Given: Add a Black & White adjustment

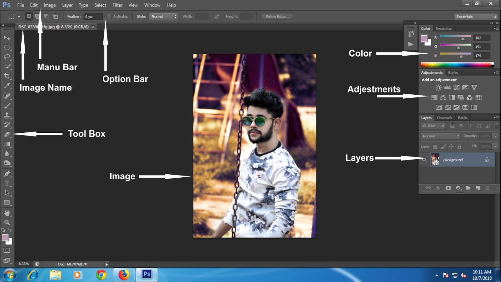Looking at the screenshot, I should tap(452, 97).
